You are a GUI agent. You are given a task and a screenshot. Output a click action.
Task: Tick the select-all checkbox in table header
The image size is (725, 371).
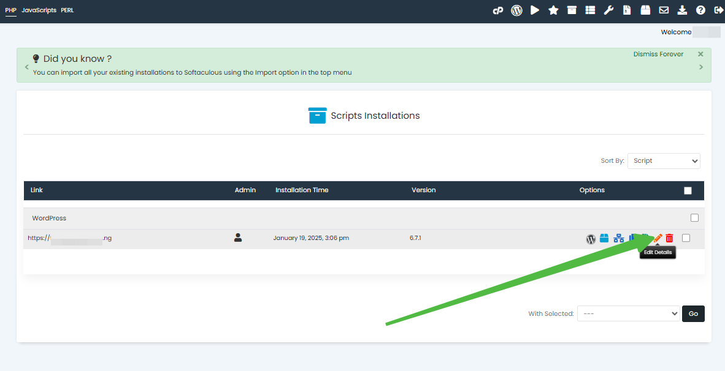coord(688,190)
